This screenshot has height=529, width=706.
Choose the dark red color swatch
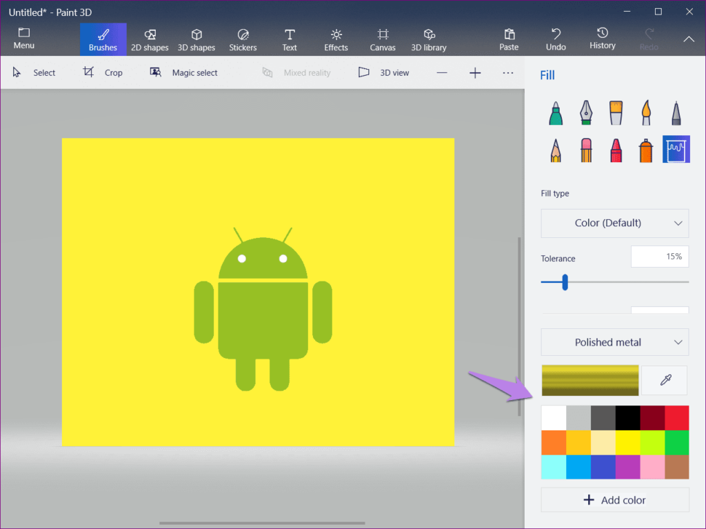(x=652, y=418)
